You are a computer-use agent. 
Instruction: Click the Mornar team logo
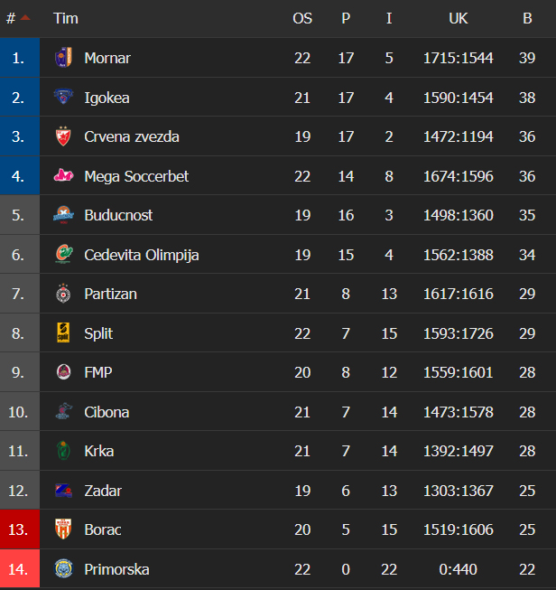coord(63,58)
